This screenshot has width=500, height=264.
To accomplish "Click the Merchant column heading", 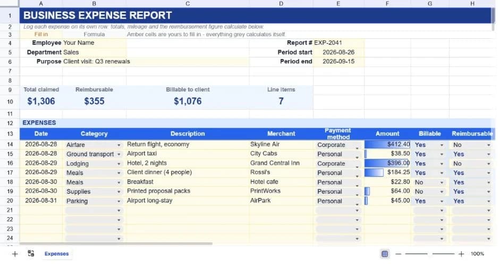I will tap(281, 134).
